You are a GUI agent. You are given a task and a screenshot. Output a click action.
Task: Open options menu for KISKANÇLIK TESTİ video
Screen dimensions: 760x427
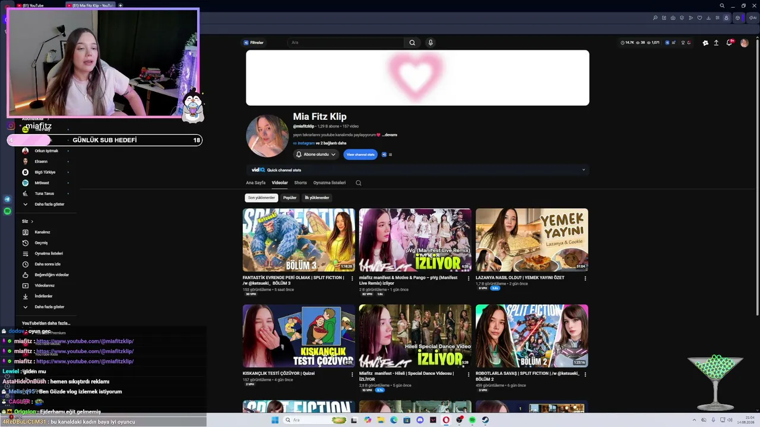[352, 374]
